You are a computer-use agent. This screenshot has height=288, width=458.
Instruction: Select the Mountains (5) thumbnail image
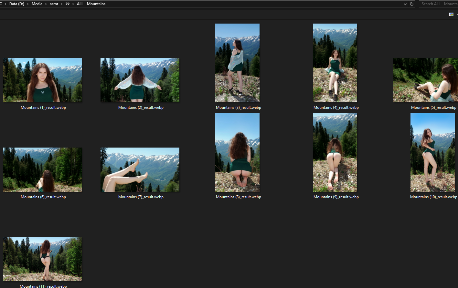pos(426,80)
